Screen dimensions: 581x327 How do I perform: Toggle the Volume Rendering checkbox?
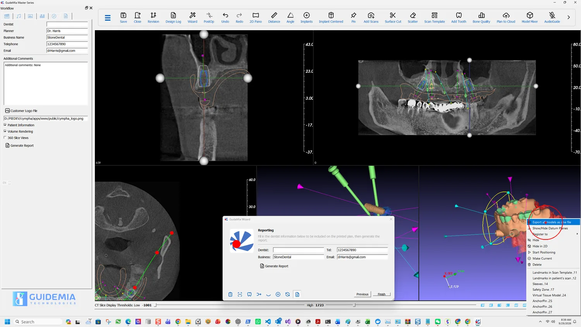click(5, 131)
